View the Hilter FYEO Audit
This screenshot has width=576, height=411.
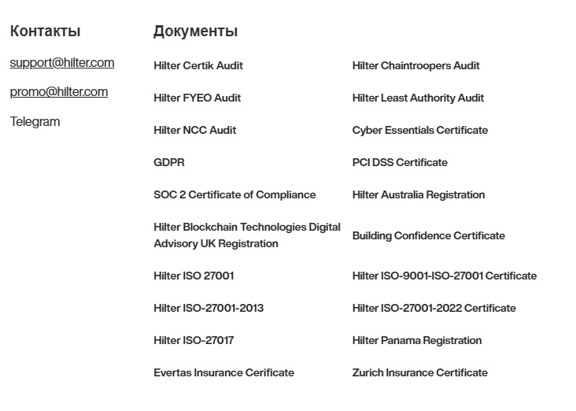pos(197,98)
